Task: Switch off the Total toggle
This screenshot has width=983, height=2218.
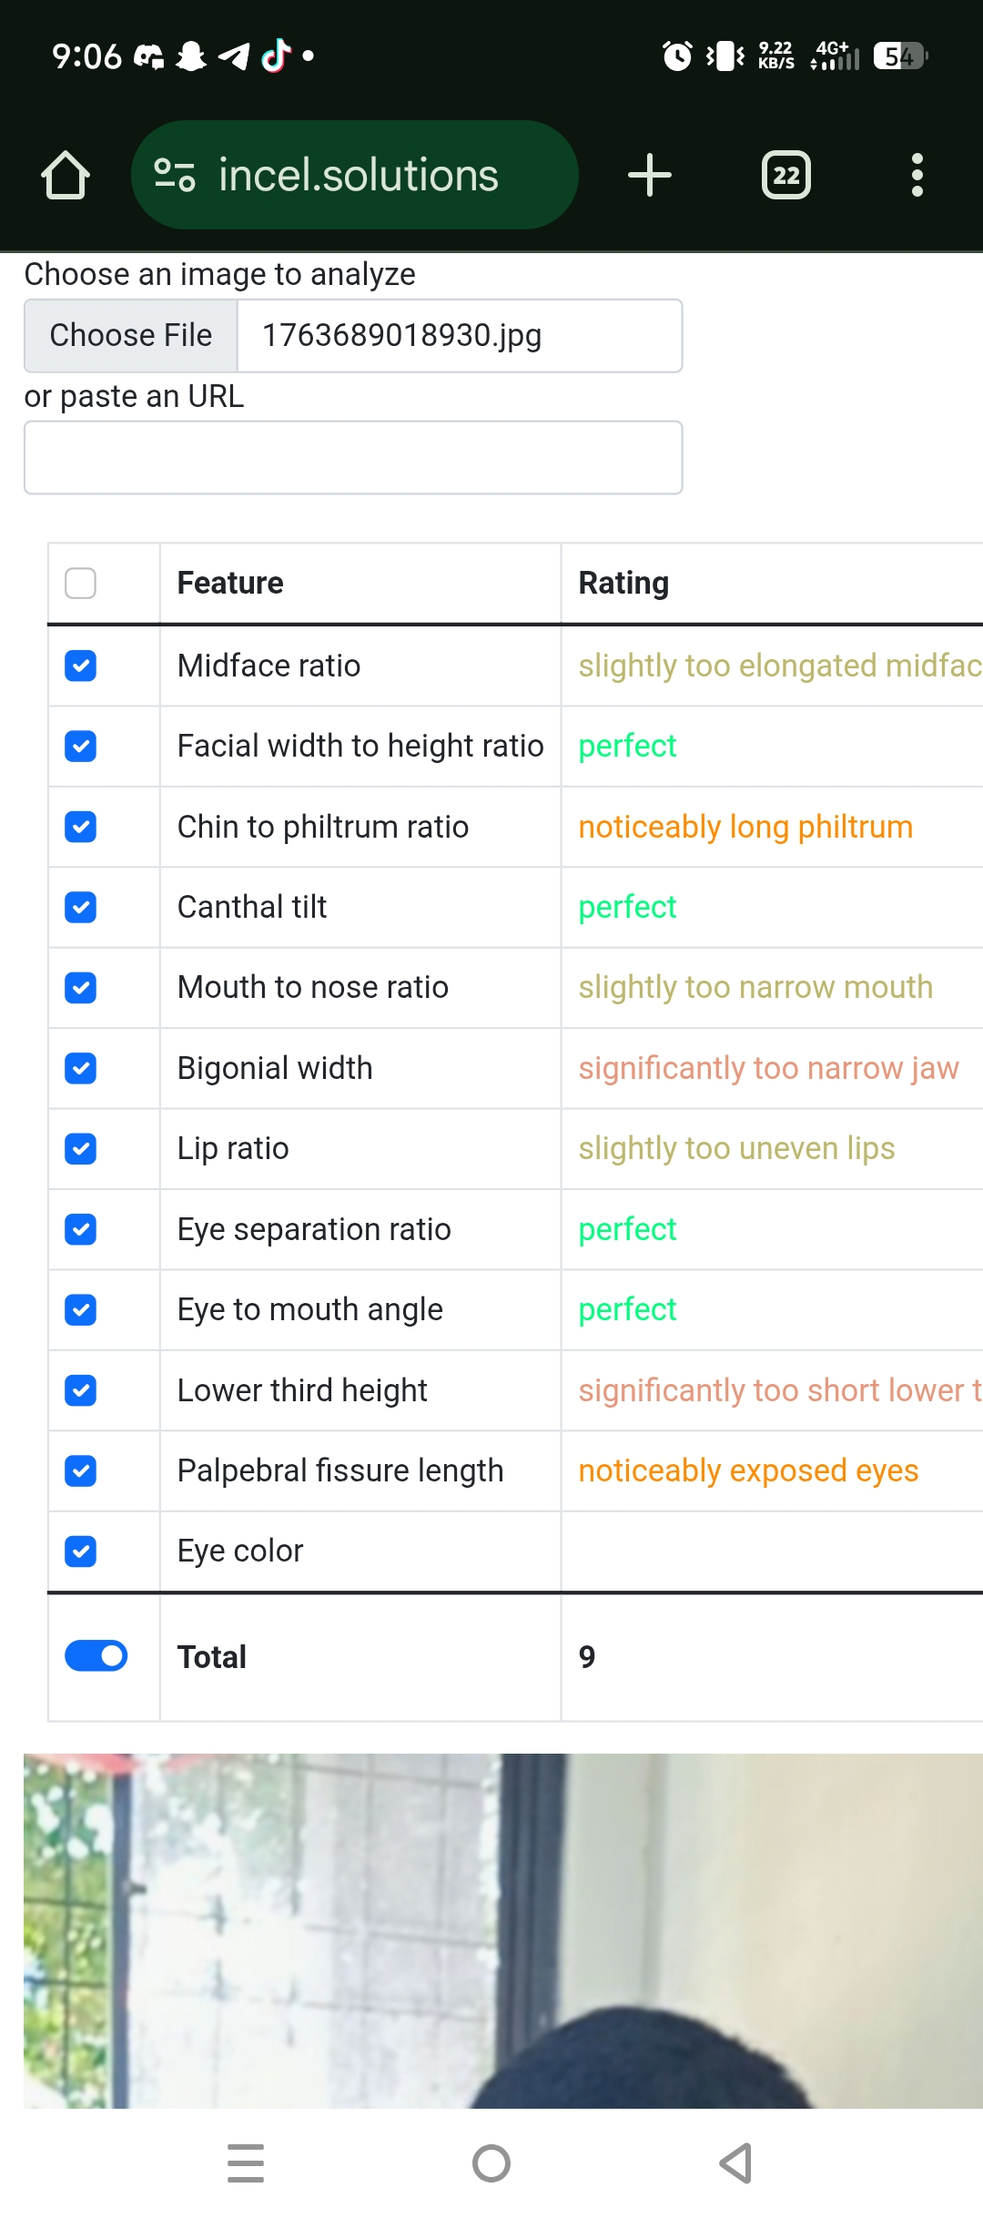Action: (96, 1656)
